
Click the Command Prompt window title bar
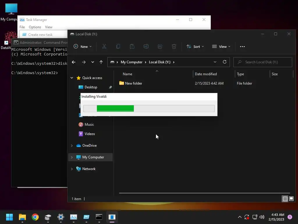40,43
